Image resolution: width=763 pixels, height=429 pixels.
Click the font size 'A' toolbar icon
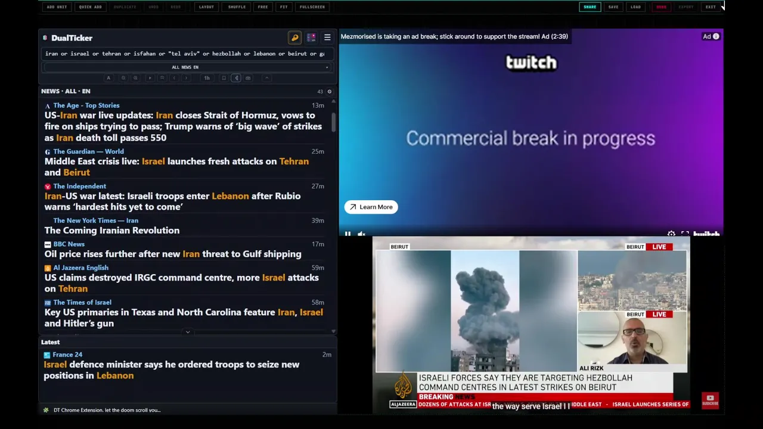pos(108,78)
